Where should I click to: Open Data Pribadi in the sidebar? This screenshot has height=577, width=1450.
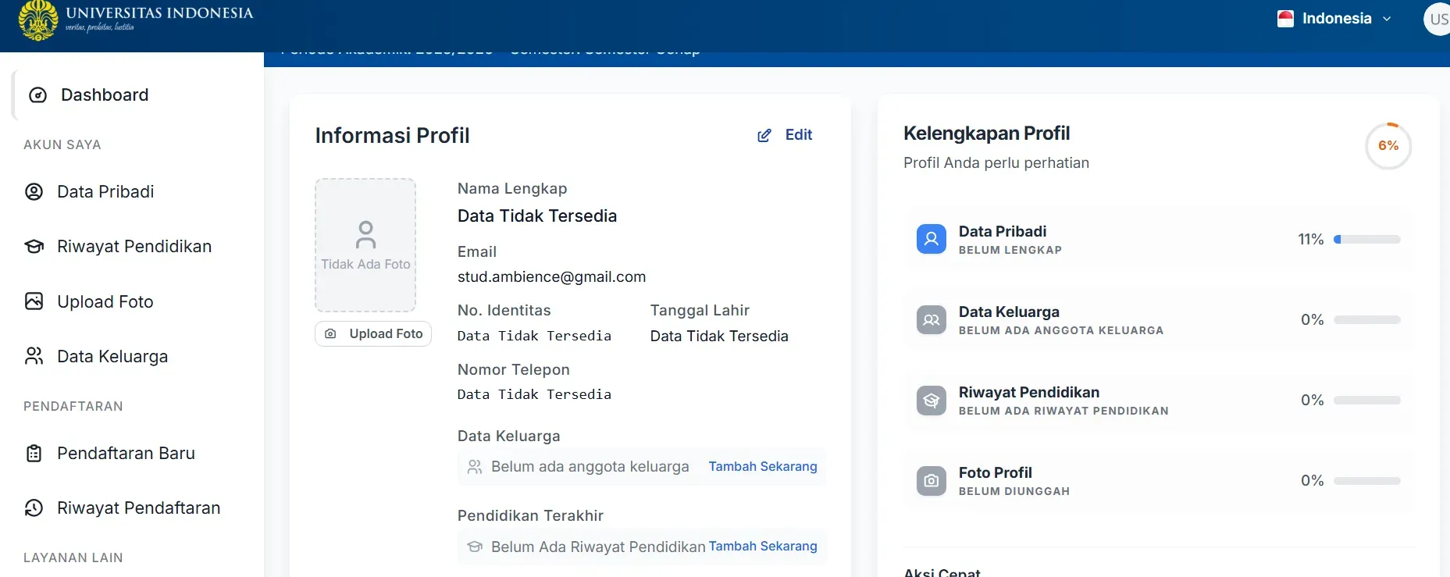coord(105,192)
